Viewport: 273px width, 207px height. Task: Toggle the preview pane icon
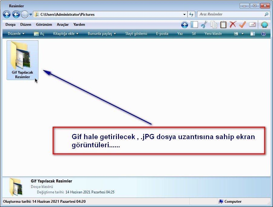(x=253, y=34)
